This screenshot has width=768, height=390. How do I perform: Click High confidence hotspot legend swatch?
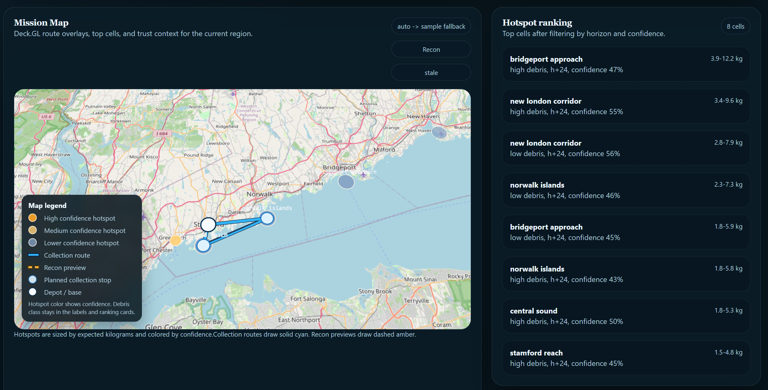32,218
